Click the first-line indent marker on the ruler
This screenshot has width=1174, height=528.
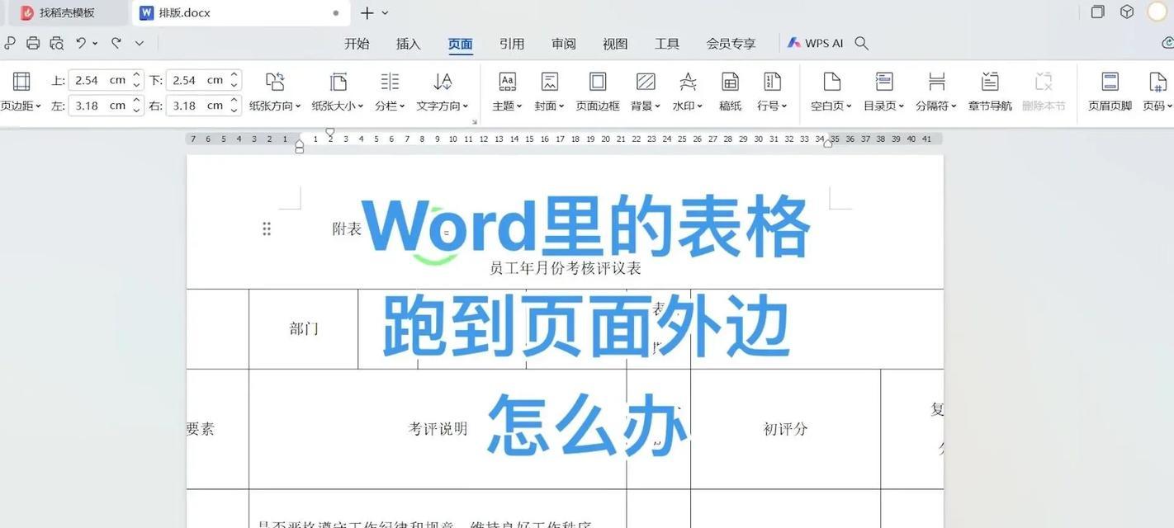click(x=330, y=132)
